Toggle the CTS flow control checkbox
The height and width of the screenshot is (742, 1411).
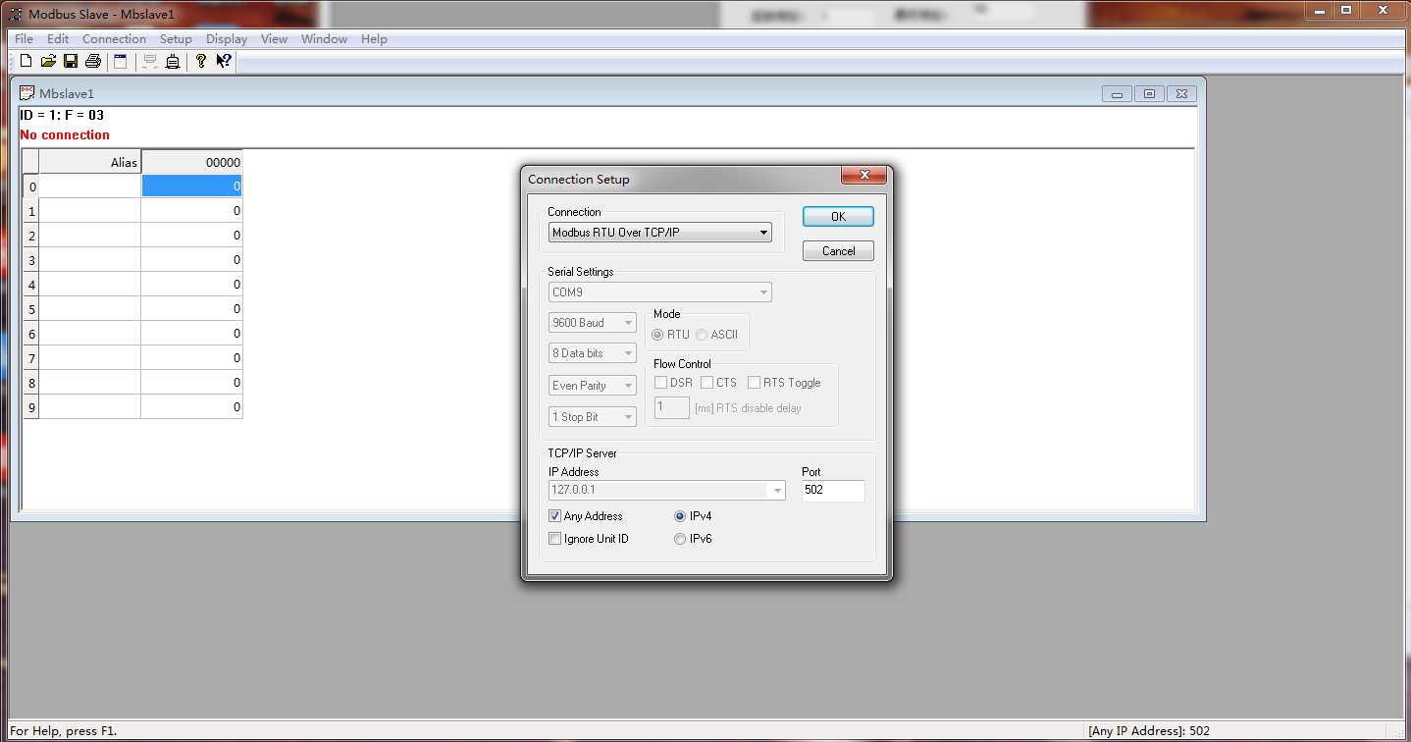tap(707, 383)
